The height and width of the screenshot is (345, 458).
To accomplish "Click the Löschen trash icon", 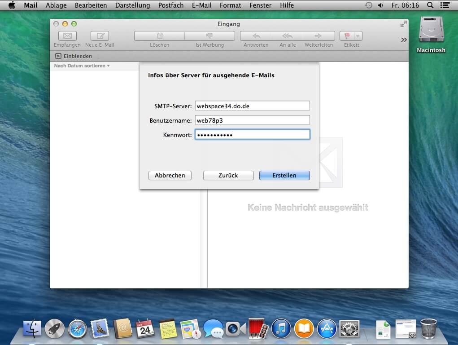I will (160, 36).
